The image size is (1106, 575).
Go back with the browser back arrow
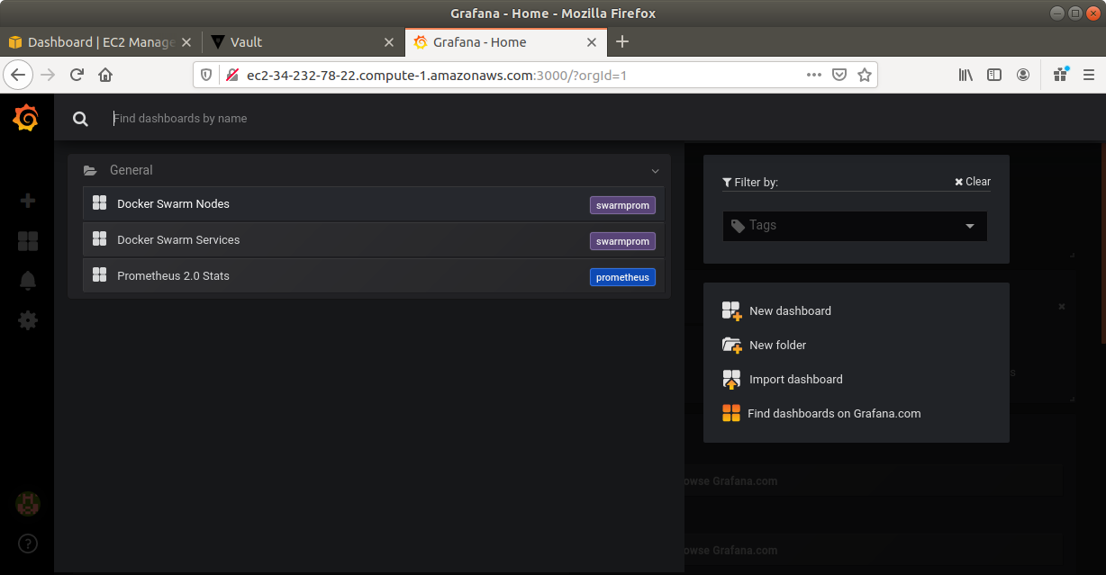click(x=18, y=75)
